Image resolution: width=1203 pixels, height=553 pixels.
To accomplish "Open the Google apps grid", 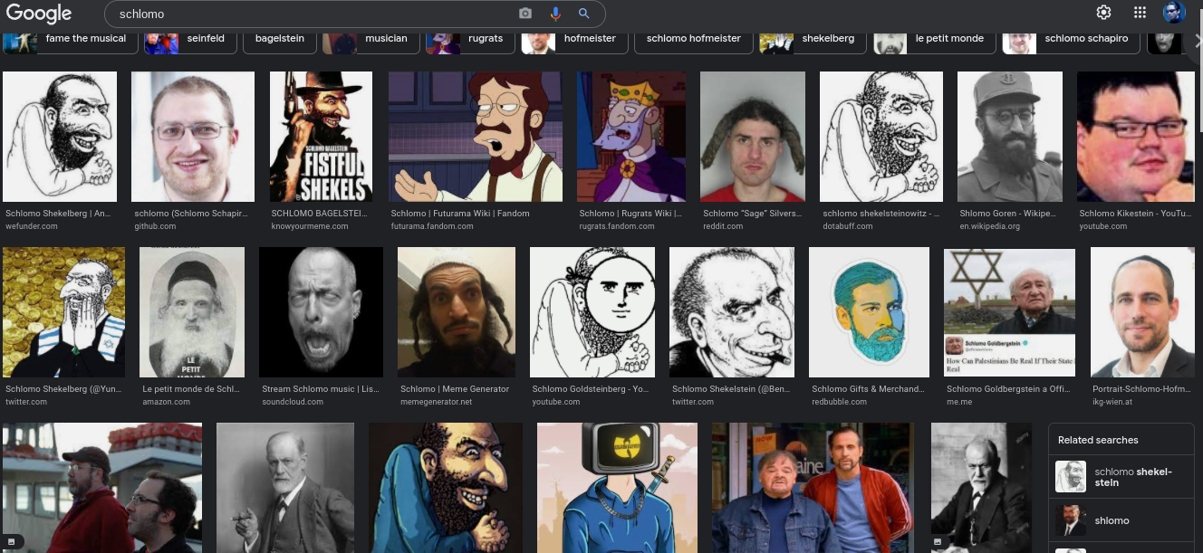I will [1140, 13].
